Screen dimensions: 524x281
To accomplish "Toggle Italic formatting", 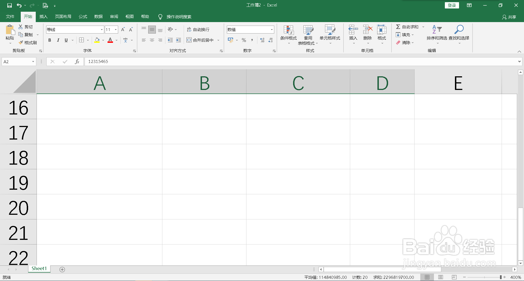I will 58,40.
